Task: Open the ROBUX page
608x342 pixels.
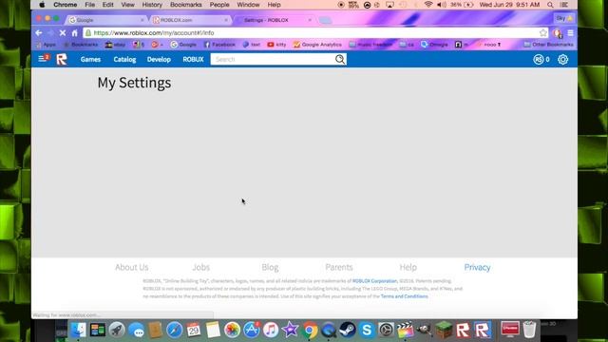Action: [x=193, y=59]
